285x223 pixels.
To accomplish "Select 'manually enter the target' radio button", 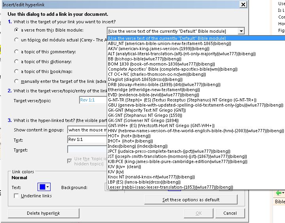I will pyautogui.click(x=16, y=81).
